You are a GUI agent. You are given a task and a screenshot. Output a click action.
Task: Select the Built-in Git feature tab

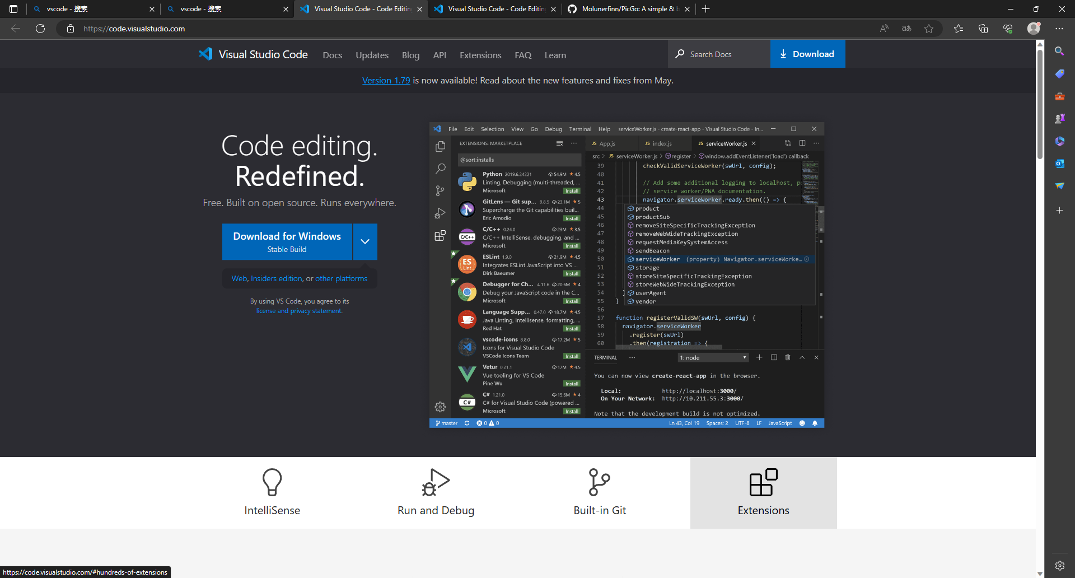(x=600, y=493)
